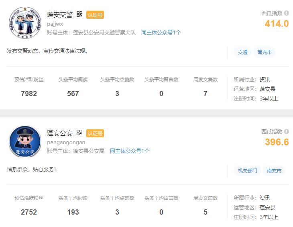This screenshot has width=293, height=227.
Task: Click 7982 estimated active fans value
Action: pyautogui.click(x=29, y=94)
